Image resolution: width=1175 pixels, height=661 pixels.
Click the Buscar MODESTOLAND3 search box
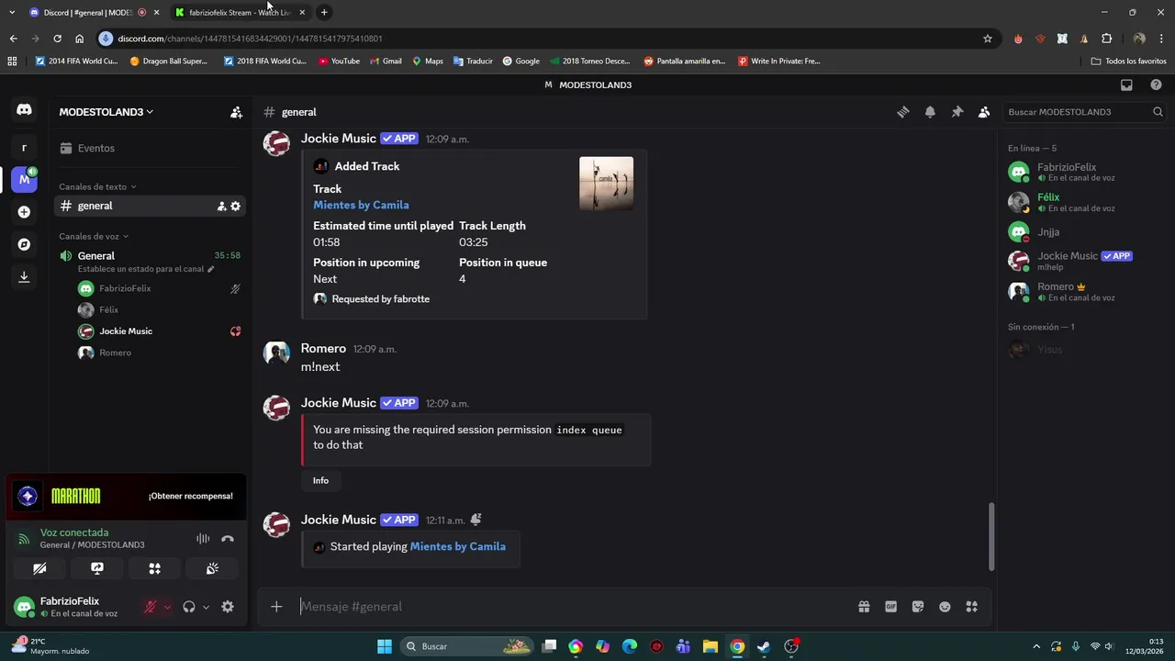(x=1084, y=112)
